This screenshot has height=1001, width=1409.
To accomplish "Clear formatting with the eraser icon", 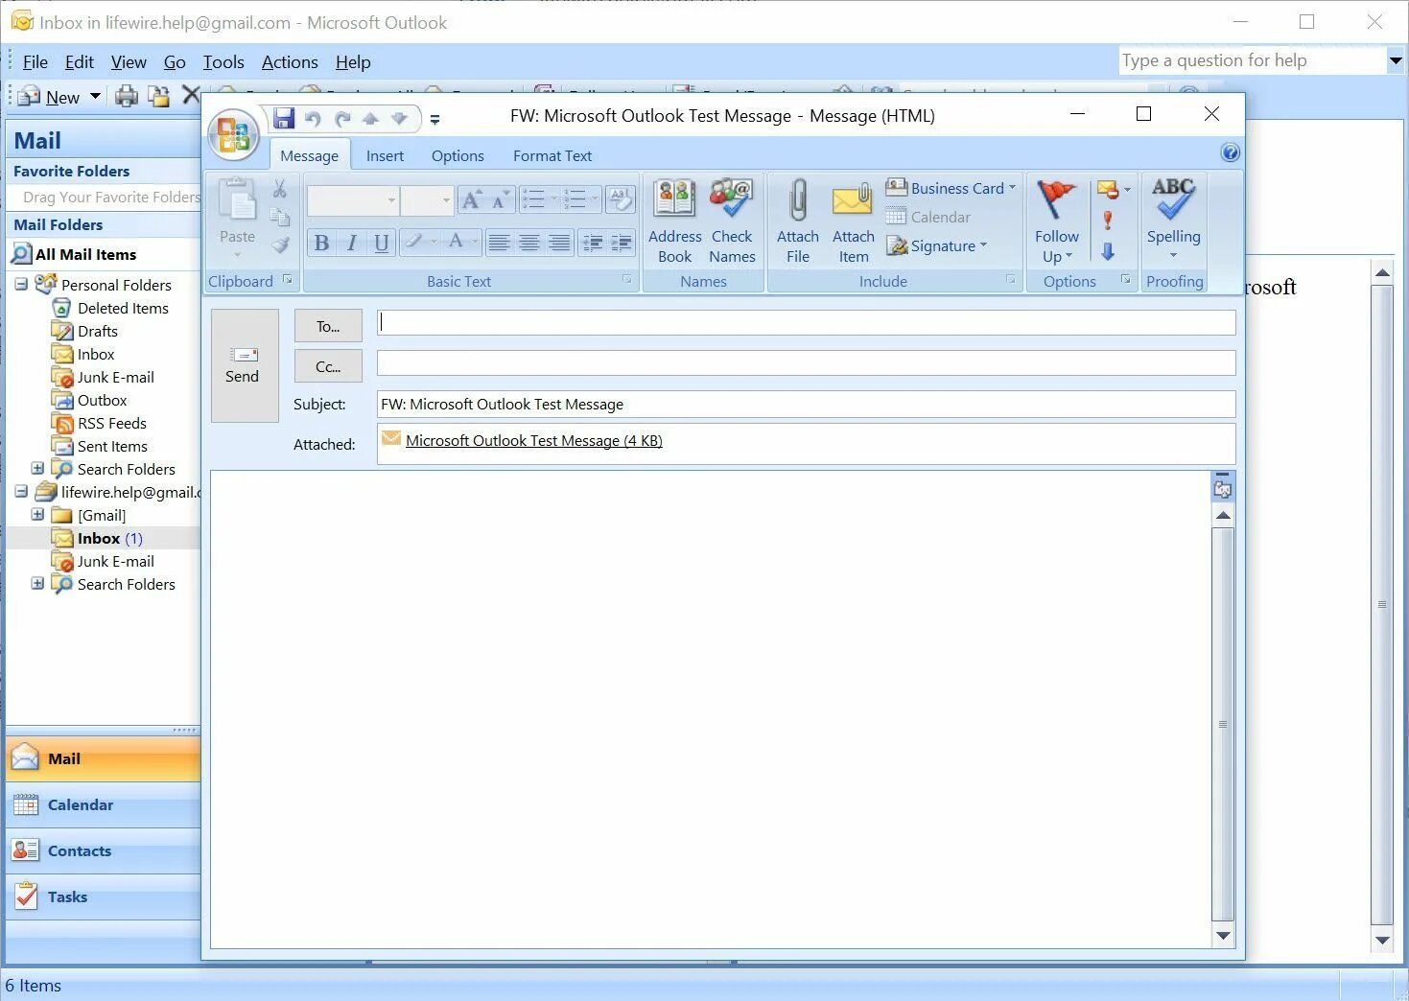I will click(x=621, y=199).
